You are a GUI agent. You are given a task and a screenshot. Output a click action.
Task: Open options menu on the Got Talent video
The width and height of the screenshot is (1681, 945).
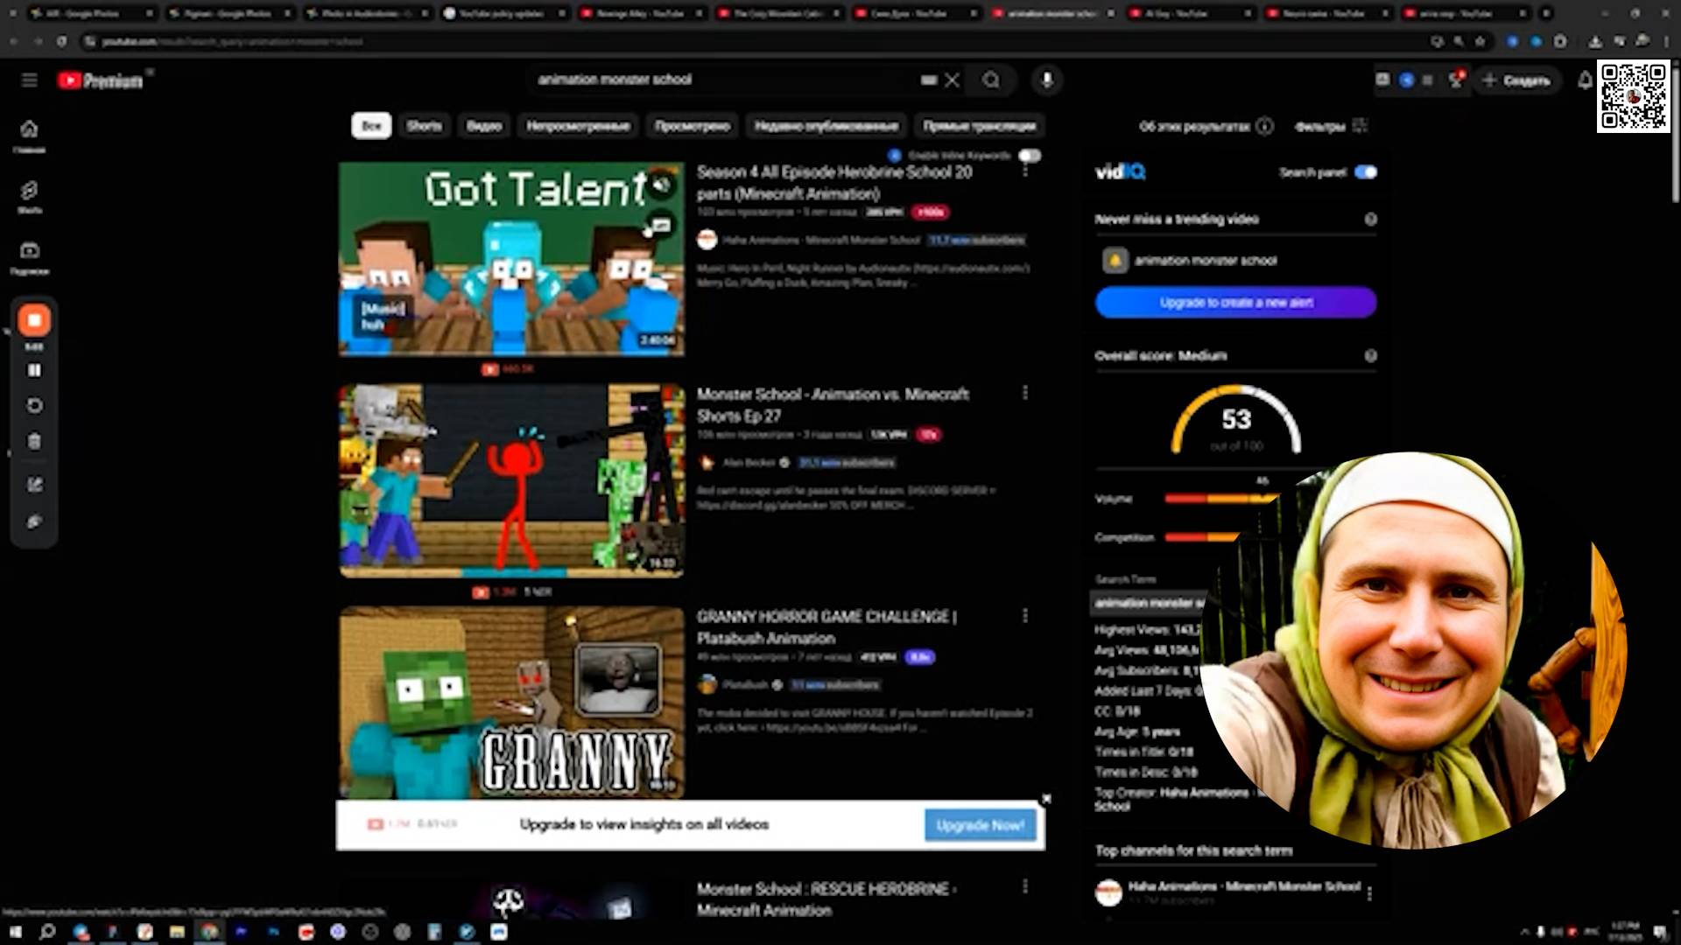(x=1024, y=171)
